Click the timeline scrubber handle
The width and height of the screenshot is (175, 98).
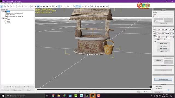click(36, 90)
